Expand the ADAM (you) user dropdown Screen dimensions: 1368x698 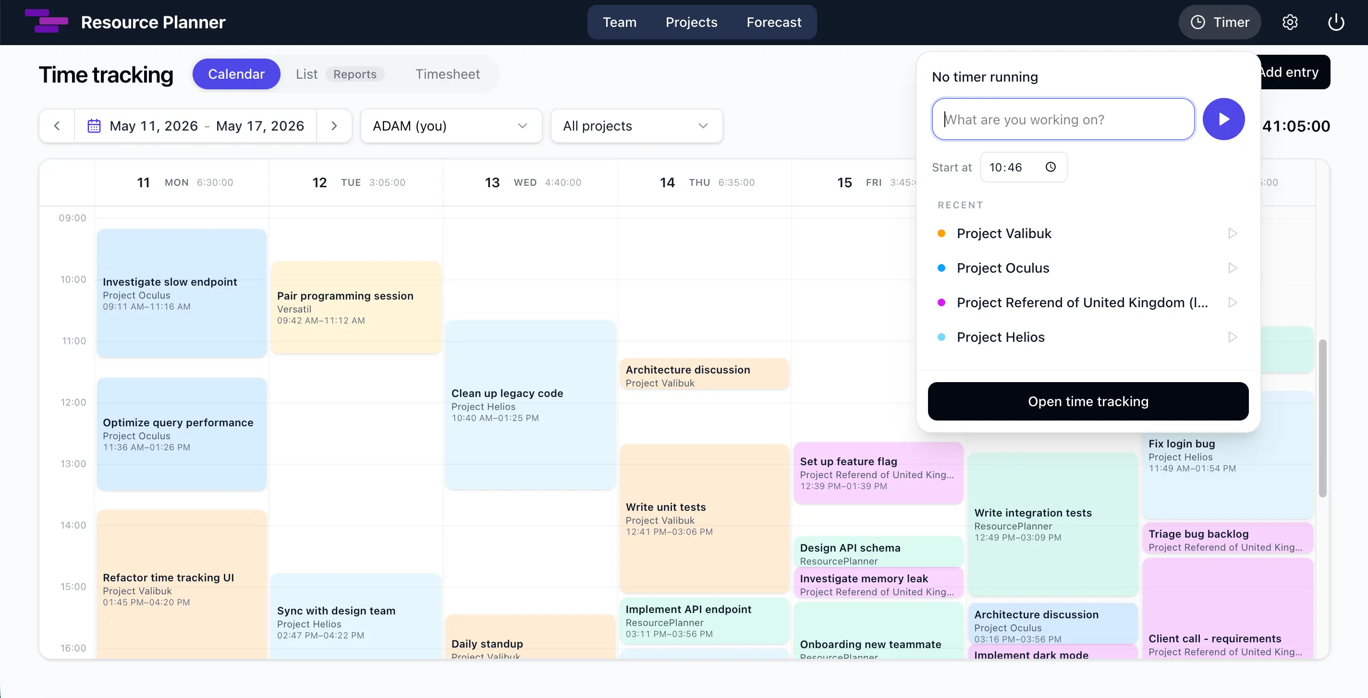[x=451, y=126]
